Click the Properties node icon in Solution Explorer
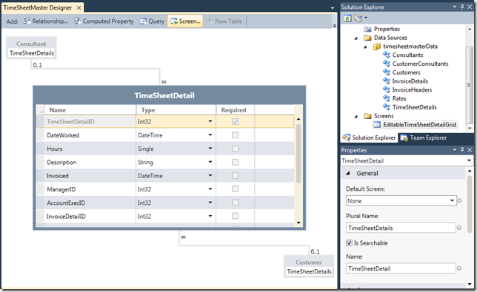The width and height of the screenshot is (477, 292). point(367,29)
